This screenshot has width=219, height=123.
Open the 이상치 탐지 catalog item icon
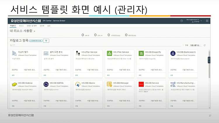click(x=14, y=53)
